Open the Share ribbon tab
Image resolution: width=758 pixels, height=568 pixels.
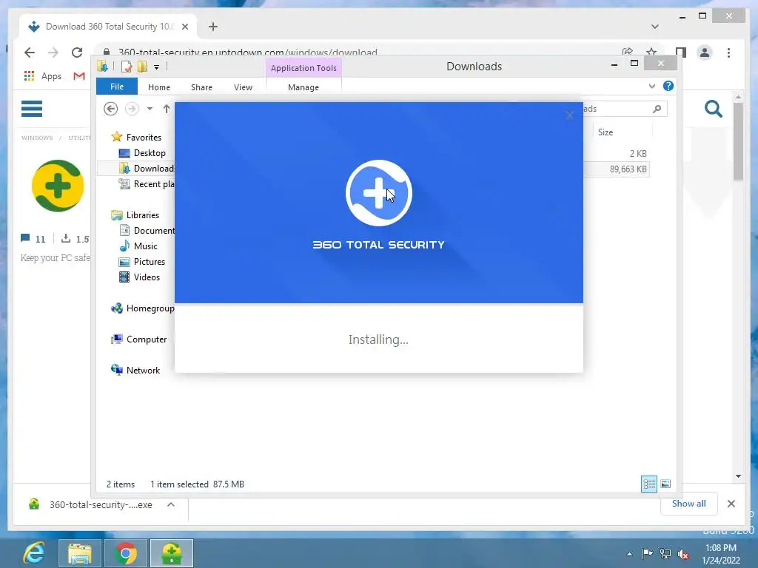point(201,87)
